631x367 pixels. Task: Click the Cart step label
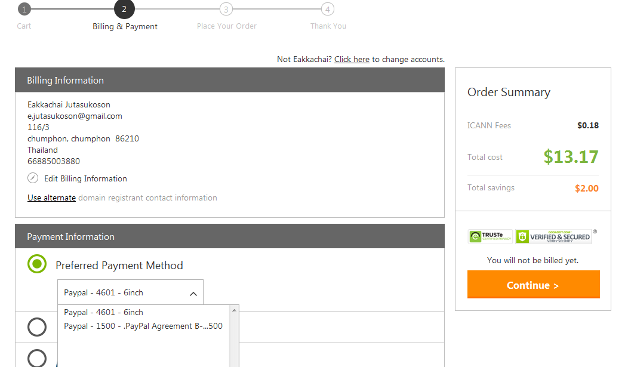(24, 26)
